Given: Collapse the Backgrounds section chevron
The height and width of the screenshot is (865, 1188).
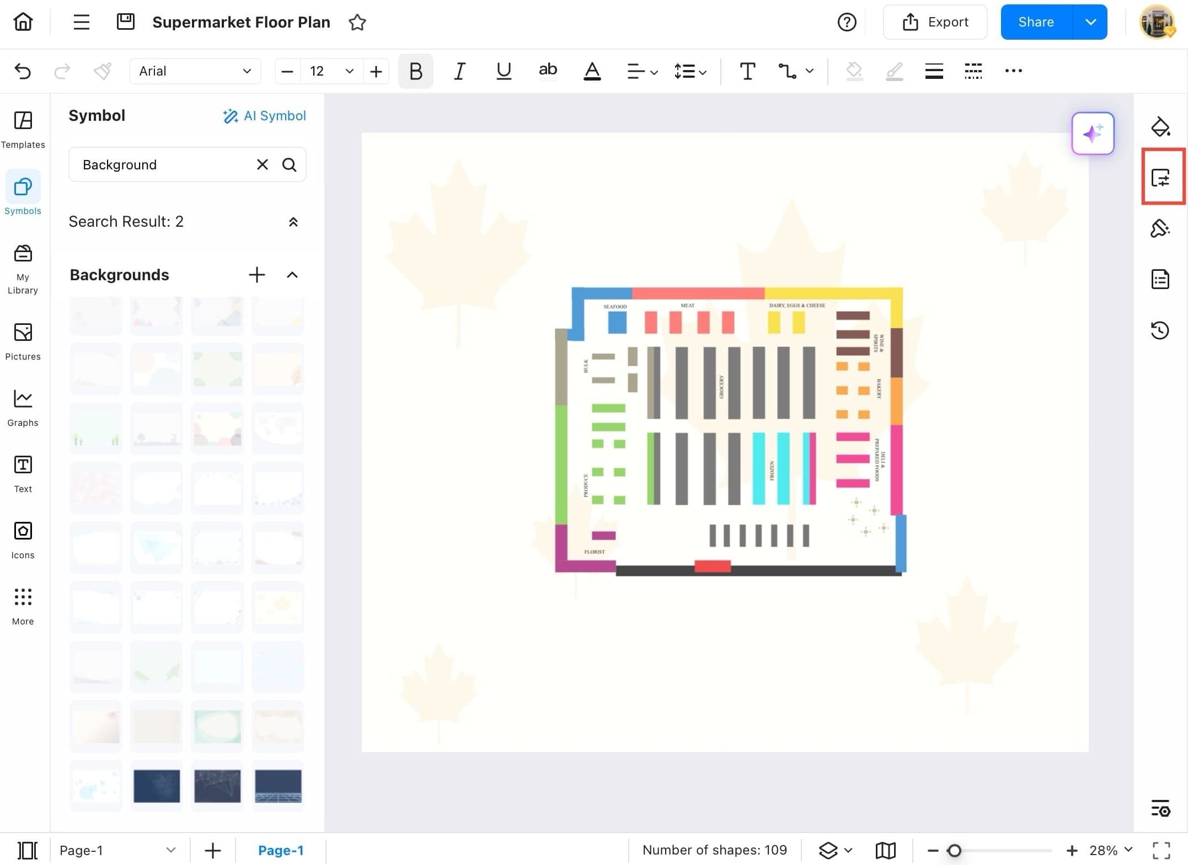Looking at the screenshot, I should coord(292,275).
